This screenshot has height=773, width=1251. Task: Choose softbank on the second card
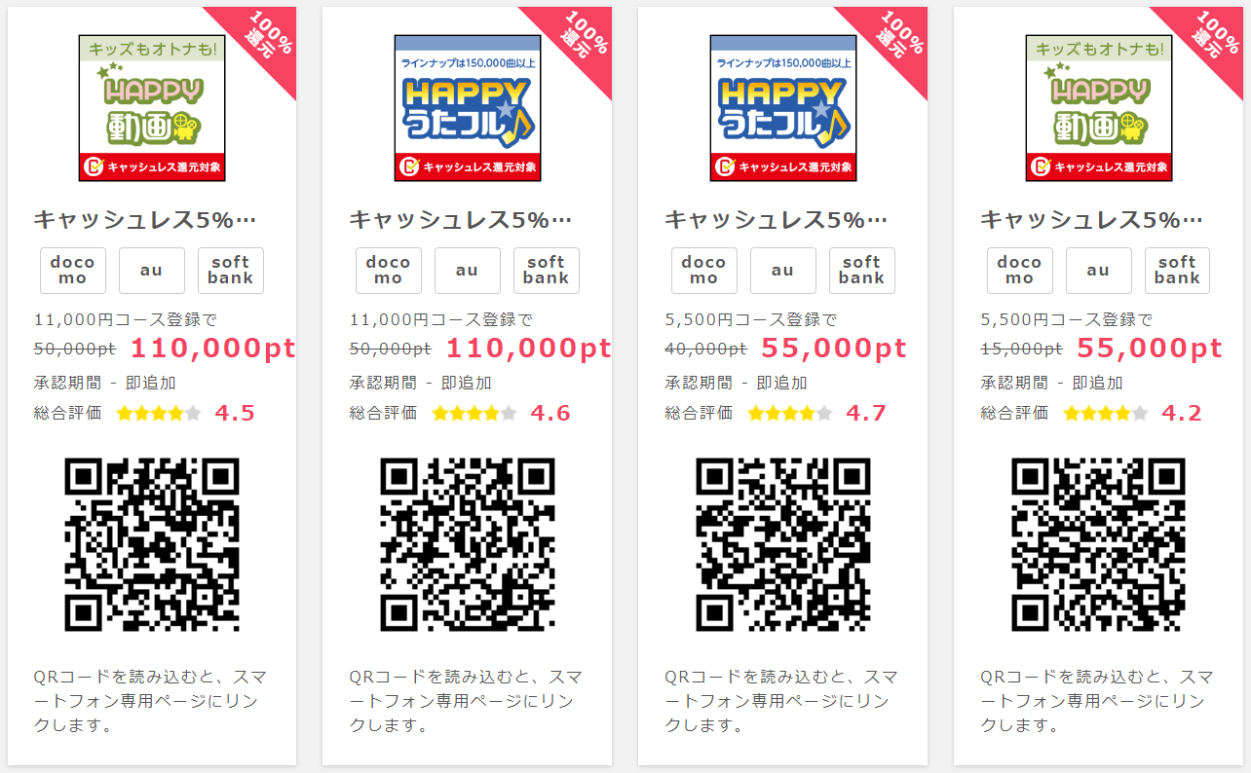[x=547, y=271]
